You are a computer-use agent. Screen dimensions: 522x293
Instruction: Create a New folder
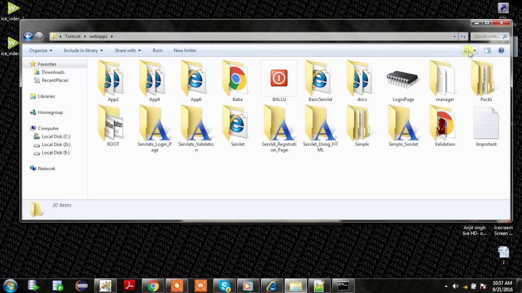point(185,50)
